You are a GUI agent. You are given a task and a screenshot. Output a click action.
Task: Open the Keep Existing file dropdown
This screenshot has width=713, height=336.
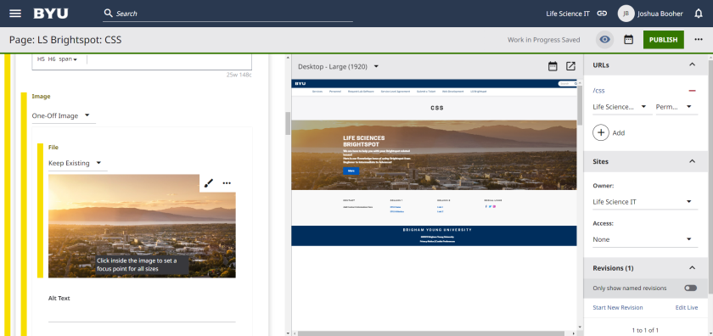pyautogui.click(x=78, y=163)
